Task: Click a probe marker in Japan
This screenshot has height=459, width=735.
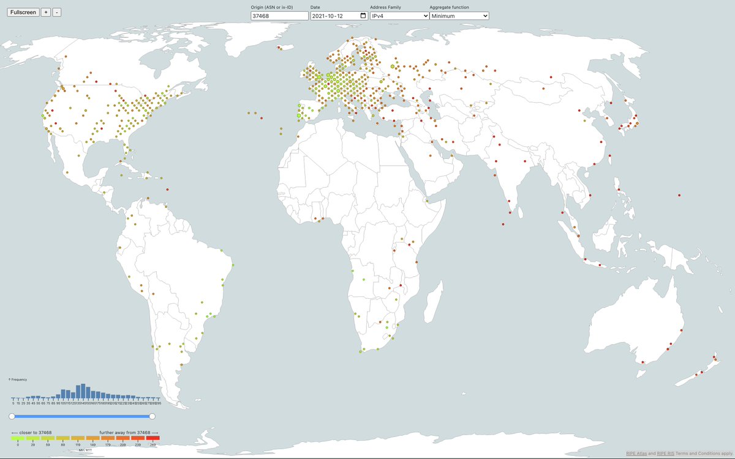Action: pos(637,123)
